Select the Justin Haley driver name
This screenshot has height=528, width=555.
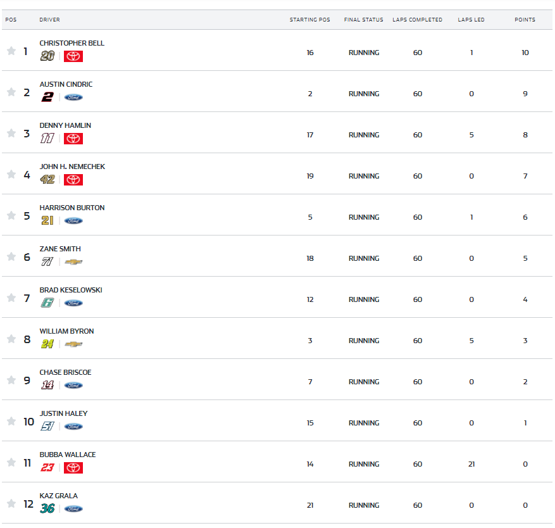tap(63, 413)
